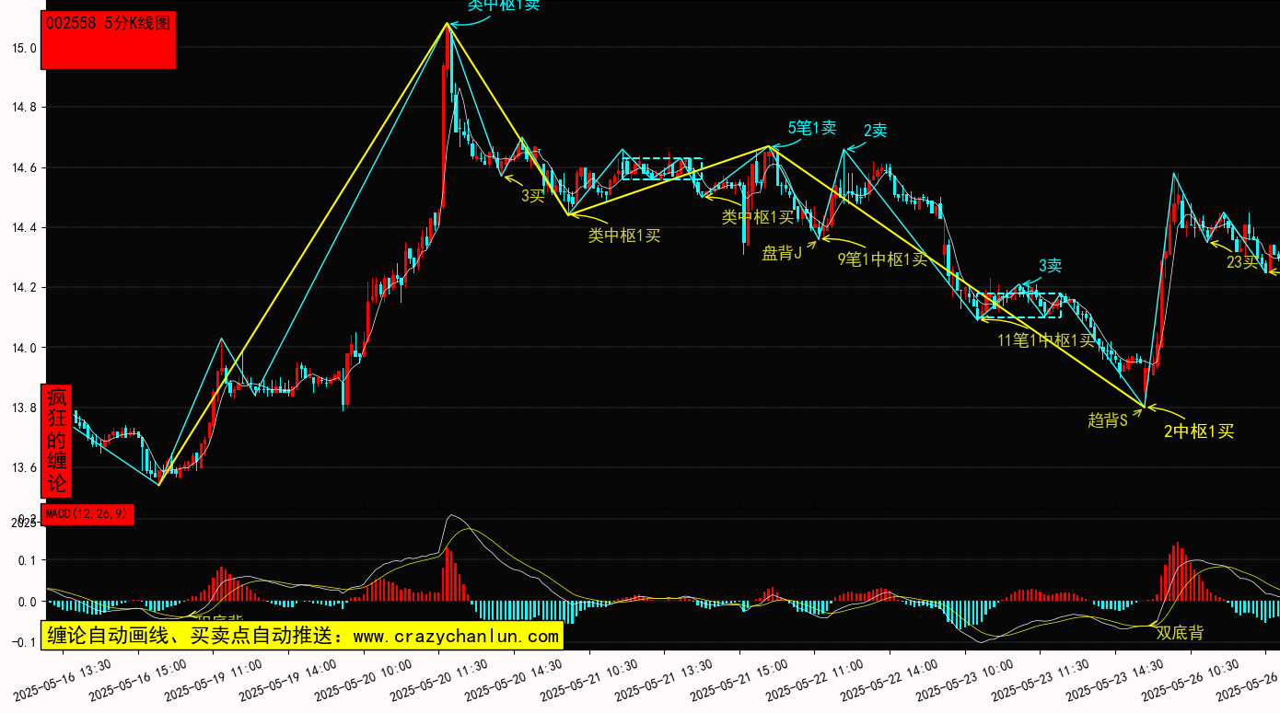Screen dimensions: 1280x713
Task: Select the 3卖 annotation label
Action: click(1051, 266)
